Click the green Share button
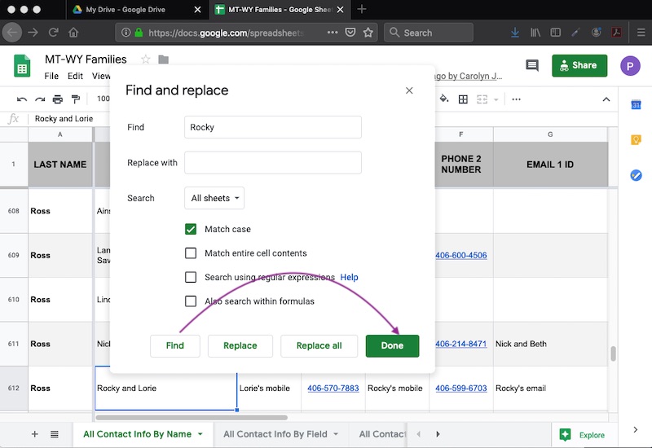 579,66
